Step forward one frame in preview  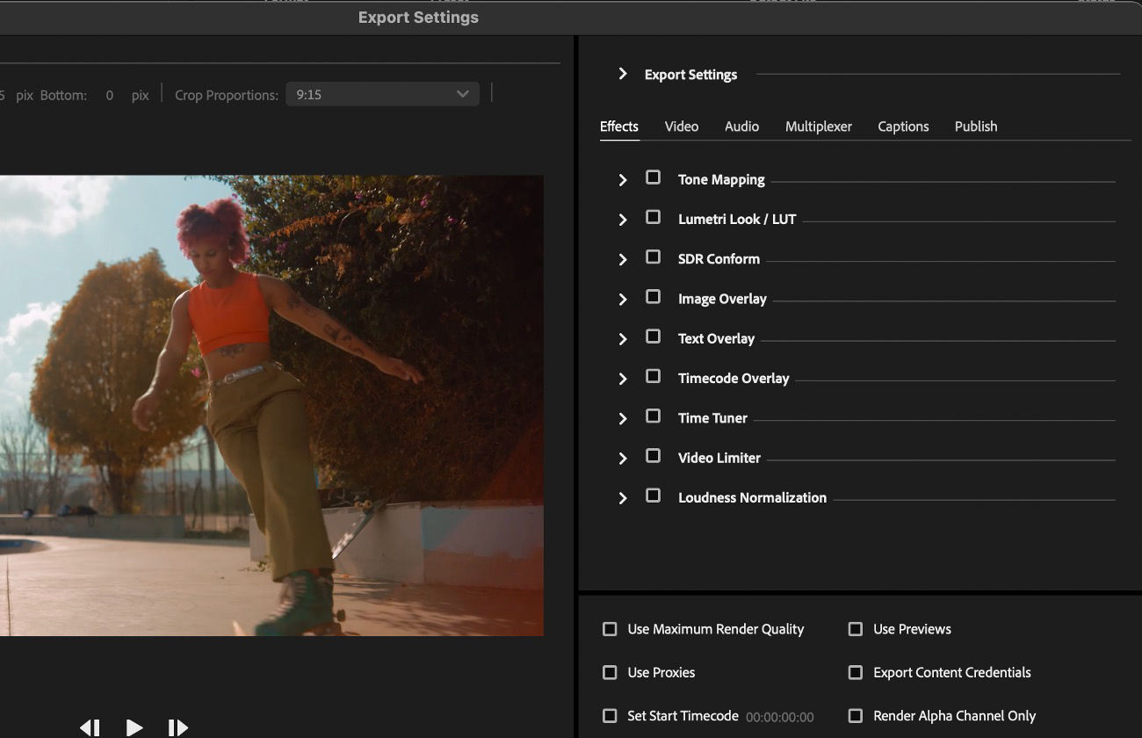point(178,727)
